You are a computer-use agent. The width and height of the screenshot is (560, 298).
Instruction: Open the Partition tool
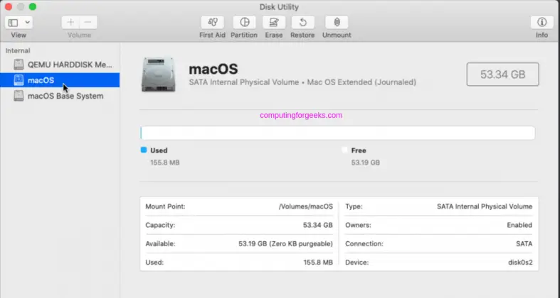click(244, 23)
